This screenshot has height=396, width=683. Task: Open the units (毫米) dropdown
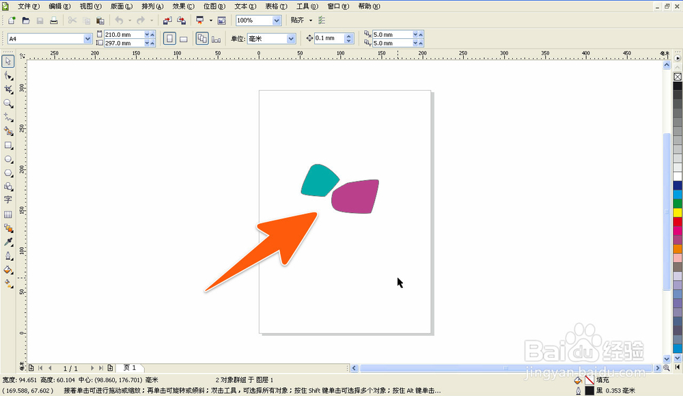coord(291,39)
